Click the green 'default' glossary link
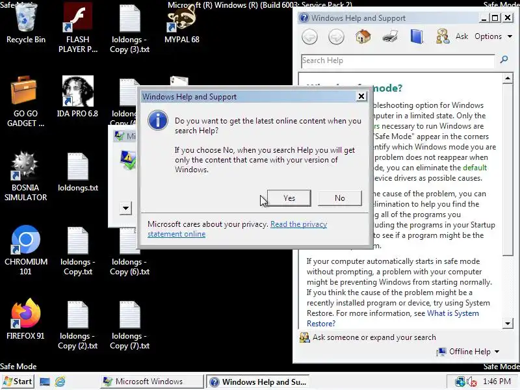The image size is (520, 390). click(x=474, y=168)
